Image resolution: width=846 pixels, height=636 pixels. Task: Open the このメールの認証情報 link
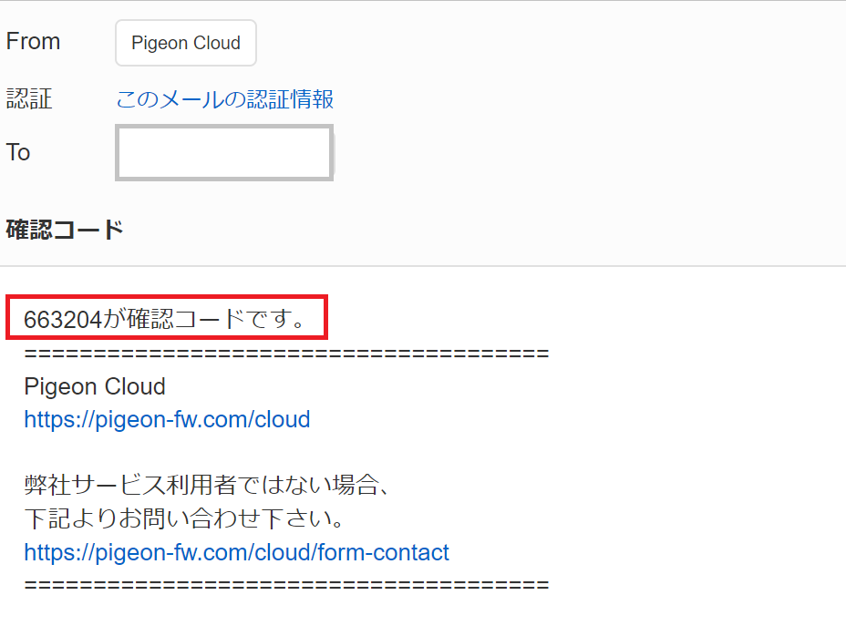[225, 98]
